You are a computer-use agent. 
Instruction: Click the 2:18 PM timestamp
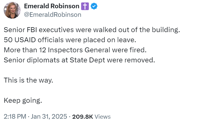14,117
